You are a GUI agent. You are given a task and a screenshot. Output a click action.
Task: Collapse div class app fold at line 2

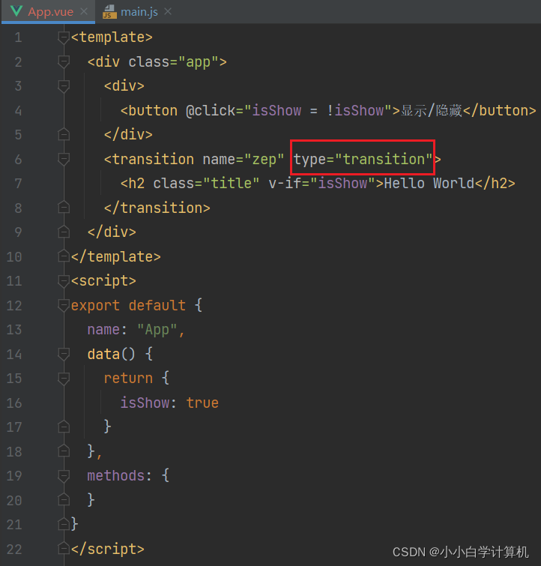click(64, 62)
